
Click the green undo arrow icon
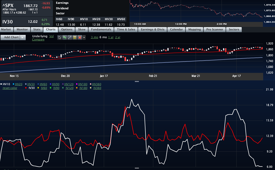click(65, 37)
